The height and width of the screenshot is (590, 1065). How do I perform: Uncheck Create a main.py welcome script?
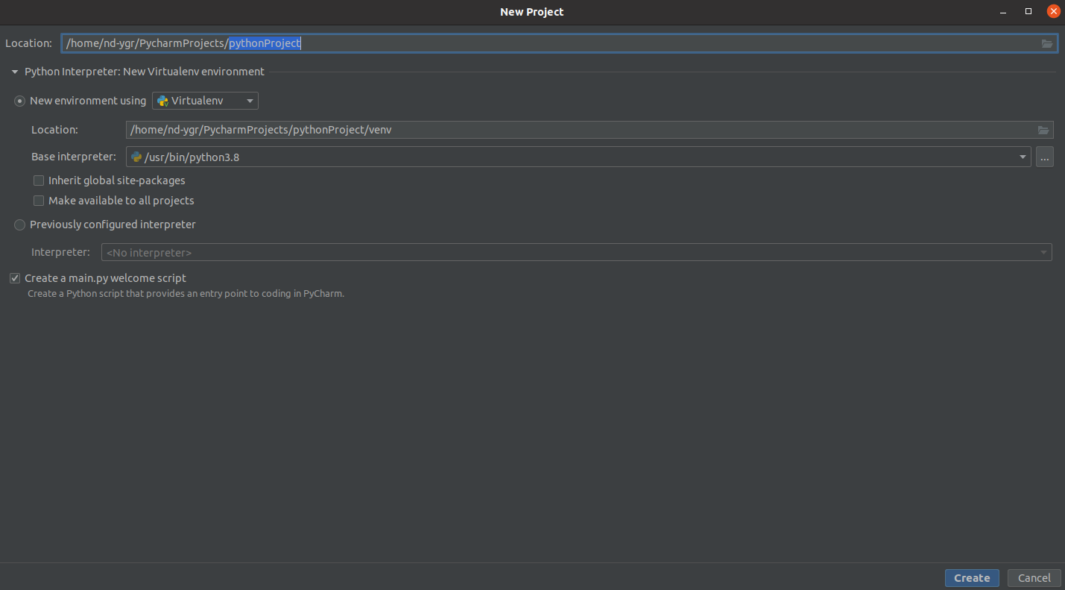click(x=15, y=278)
